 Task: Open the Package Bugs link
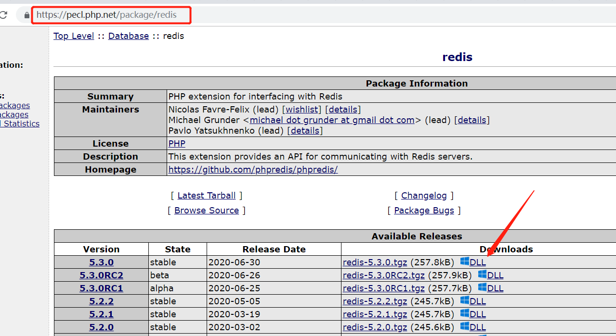(x=424, y=211)
